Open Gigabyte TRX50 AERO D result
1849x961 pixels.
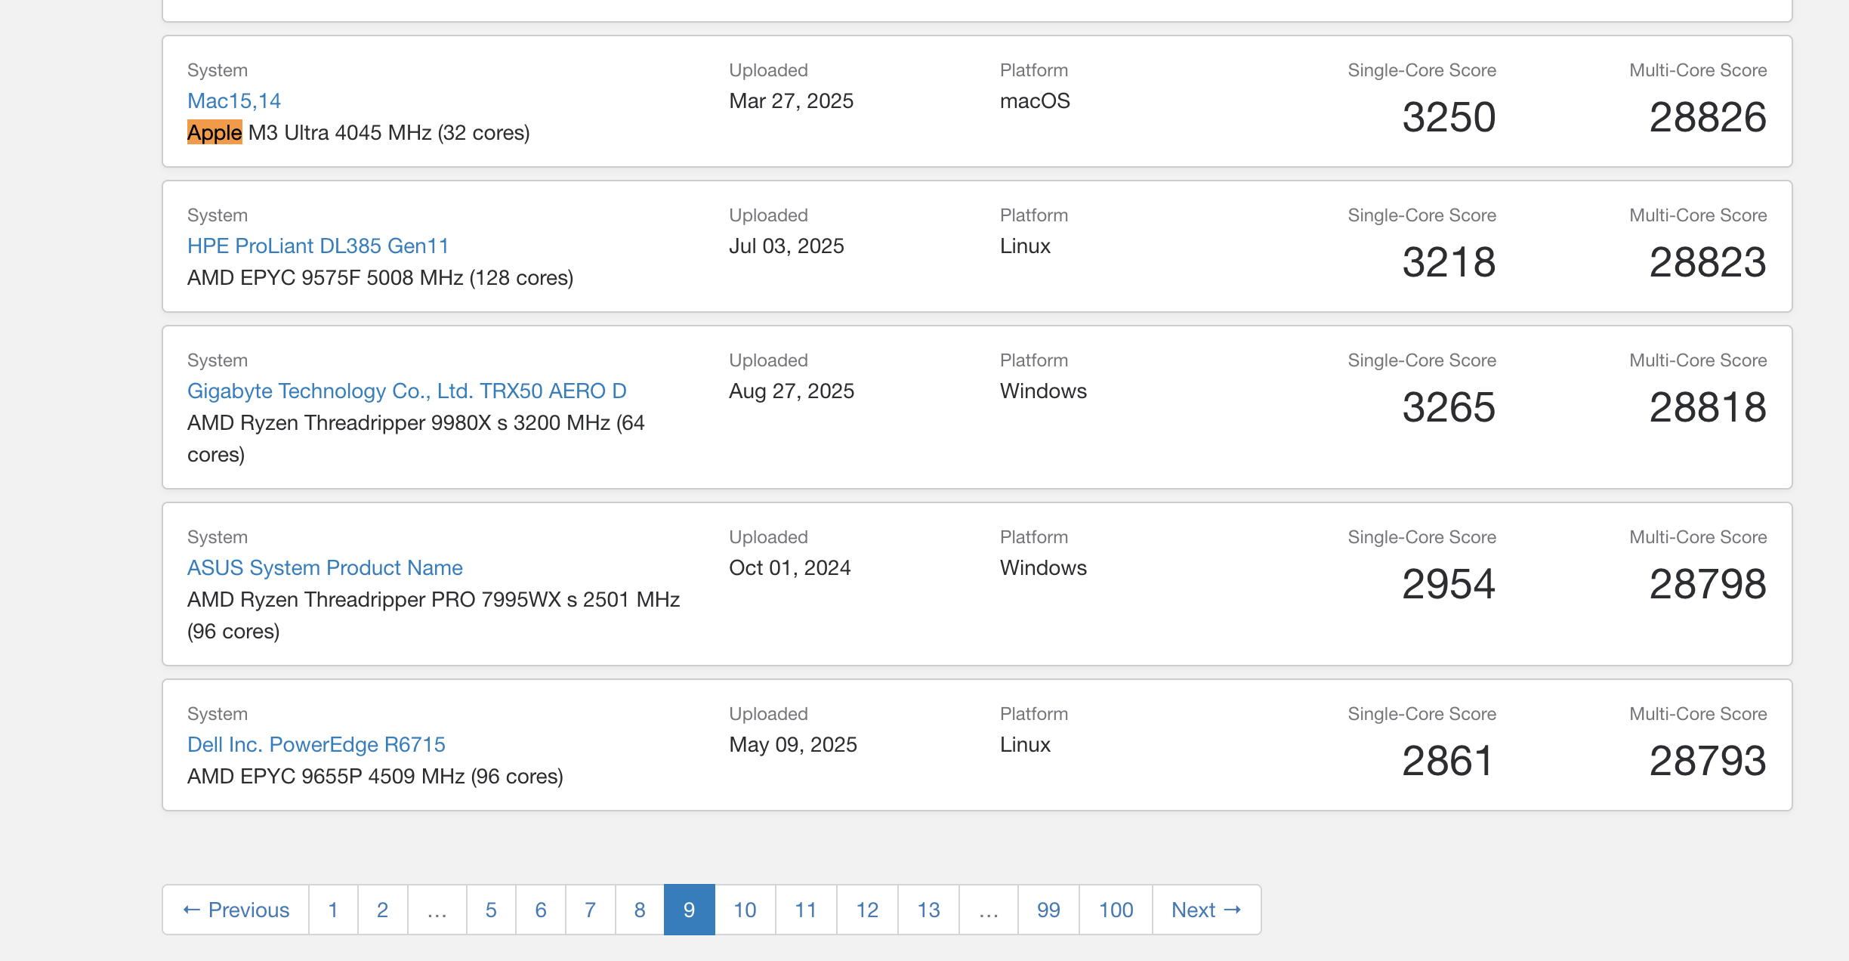407,391
